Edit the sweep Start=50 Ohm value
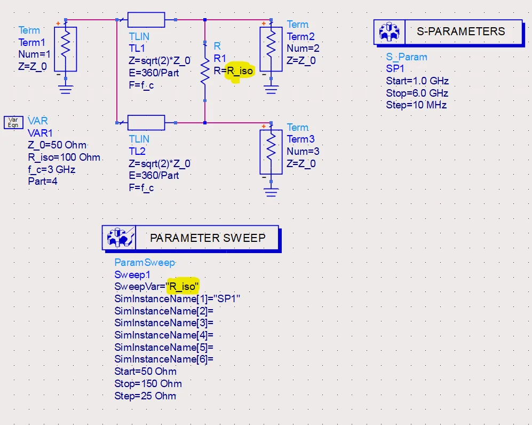Screen dimensions: 532x425 pyautogui.click(x=145, y=372)
